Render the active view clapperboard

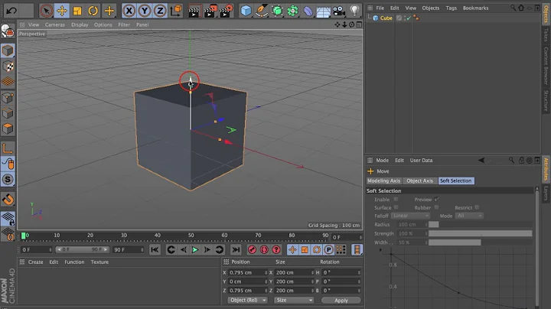click(x=194, y=11)
